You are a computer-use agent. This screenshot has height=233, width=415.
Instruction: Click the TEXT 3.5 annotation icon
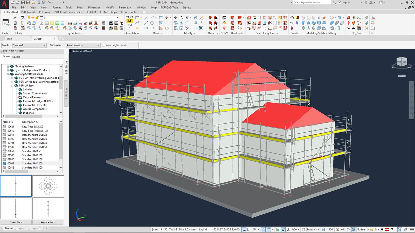point(129,19)
